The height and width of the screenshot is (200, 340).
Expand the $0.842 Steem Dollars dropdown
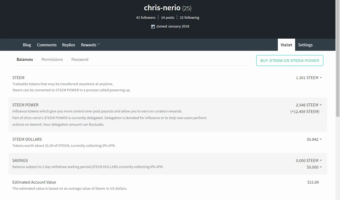(x=314, y=139)
